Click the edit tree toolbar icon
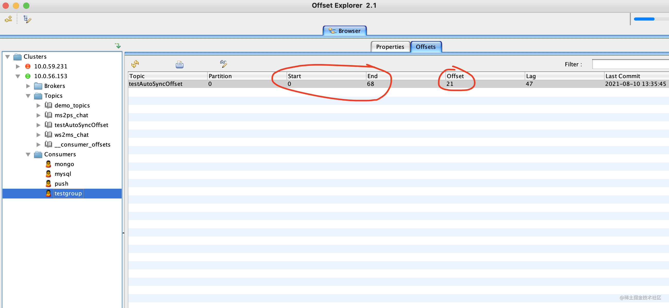669x308 pixels. 27,19
